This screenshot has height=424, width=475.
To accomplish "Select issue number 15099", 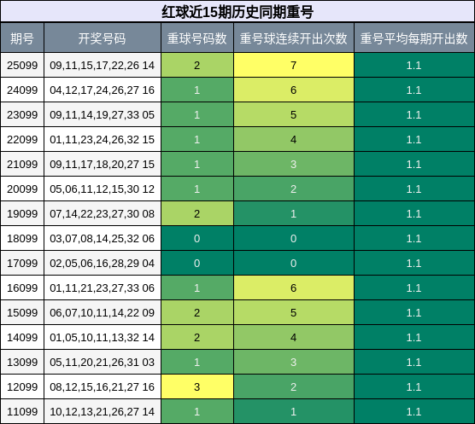I will coord(22,313).
